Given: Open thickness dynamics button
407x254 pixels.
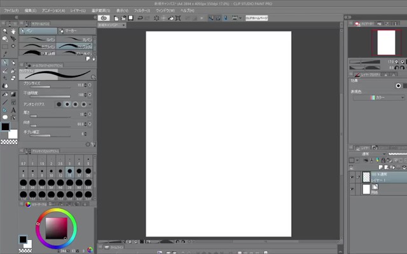Looking at the screenshot, I should (x=90, y=114).
